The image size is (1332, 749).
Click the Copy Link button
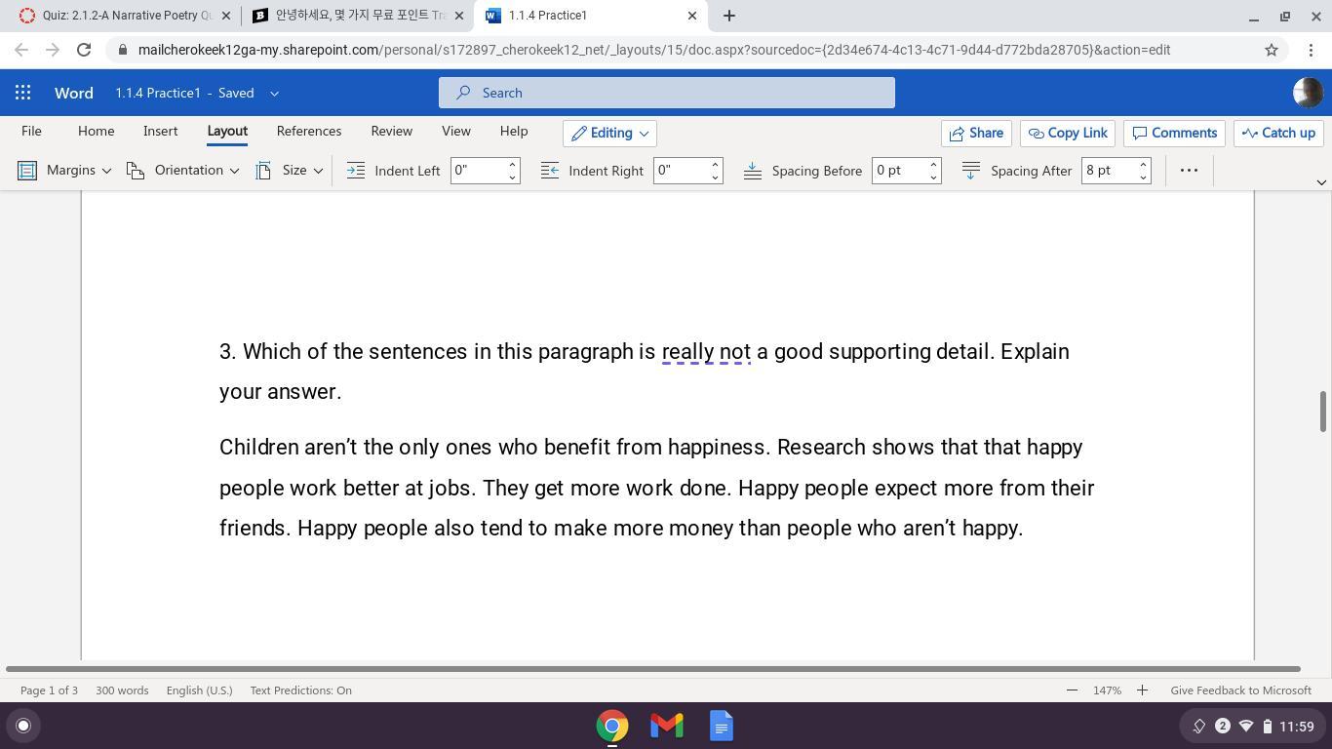coord(1067,133)
